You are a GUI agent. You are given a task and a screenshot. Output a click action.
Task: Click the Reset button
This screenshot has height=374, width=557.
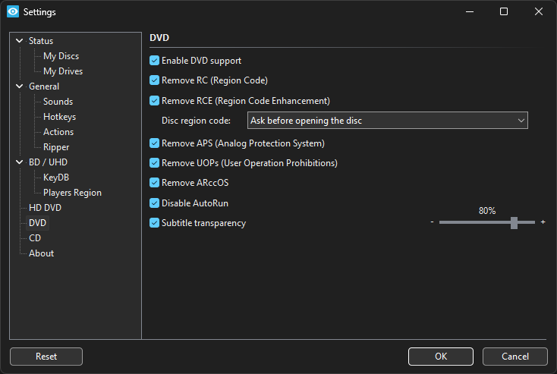[46, 357]
